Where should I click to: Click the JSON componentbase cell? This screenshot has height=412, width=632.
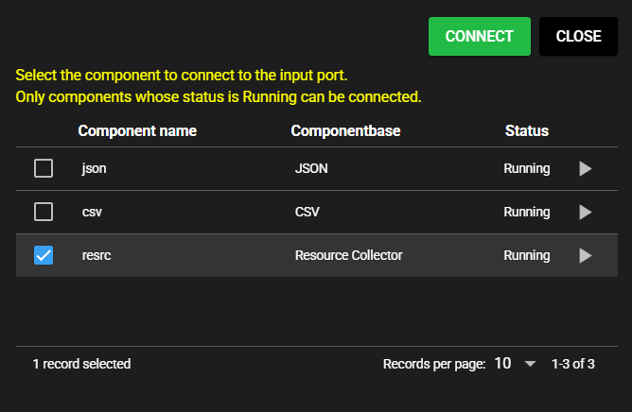(311, 168)
